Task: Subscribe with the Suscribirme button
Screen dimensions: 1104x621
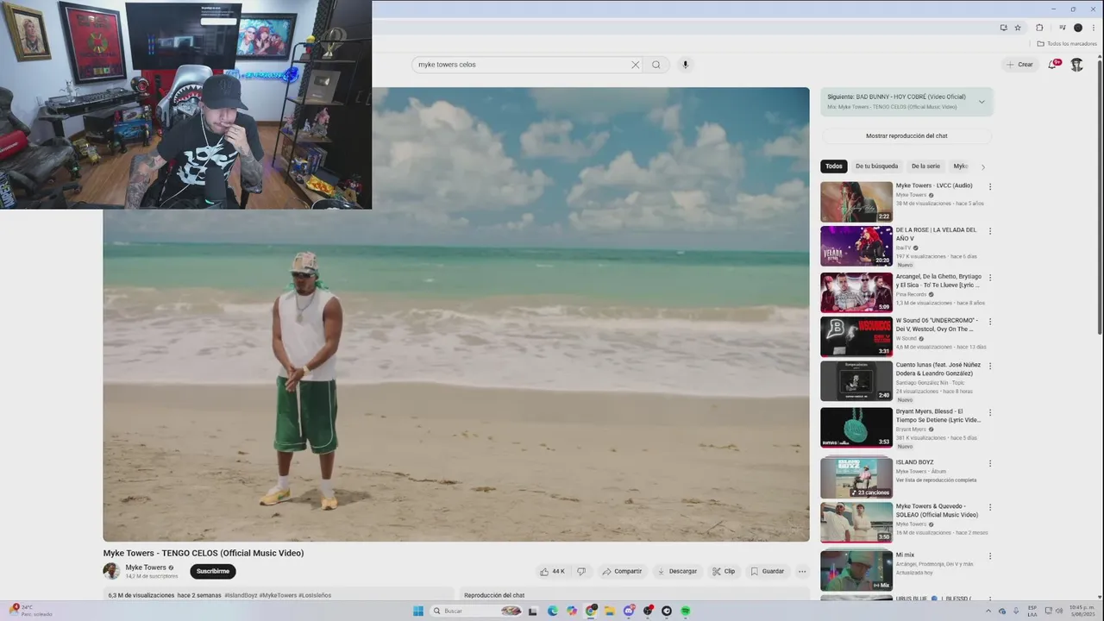Action: 213,571
